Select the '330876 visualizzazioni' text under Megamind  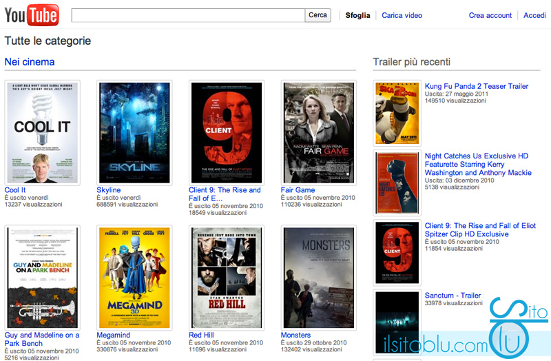pos(127,350)
